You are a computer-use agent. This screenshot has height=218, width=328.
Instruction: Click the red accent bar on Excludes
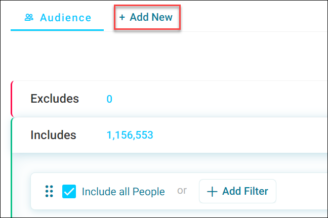click(x=12, y=99)
